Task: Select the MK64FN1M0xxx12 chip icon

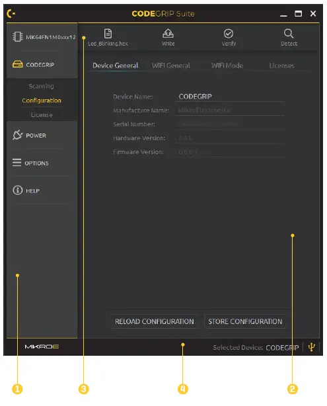Action: pyautogui.click(x=17, y=37)
